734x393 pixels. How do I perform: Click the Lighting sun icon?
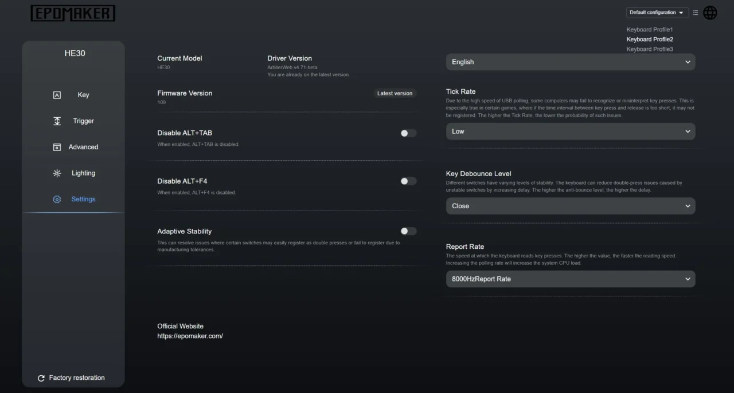[x=57, y=173]
